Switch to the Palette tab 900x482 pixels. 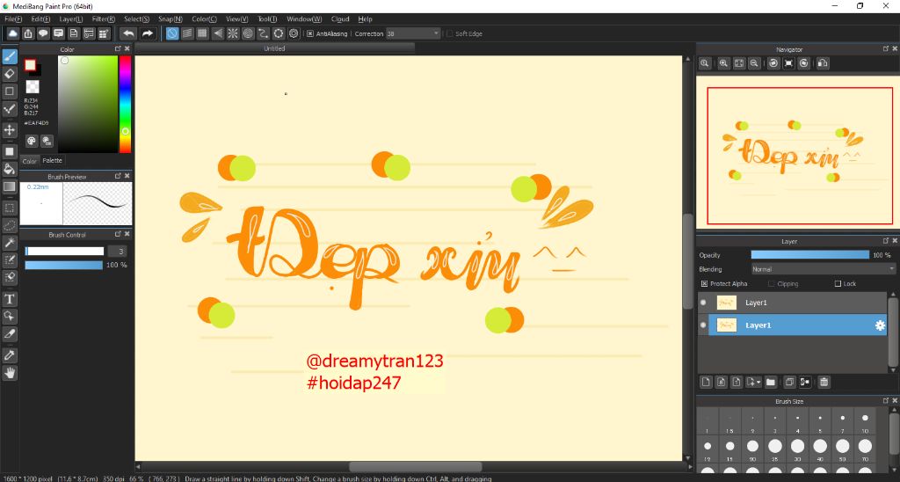[x=52, y=160]
